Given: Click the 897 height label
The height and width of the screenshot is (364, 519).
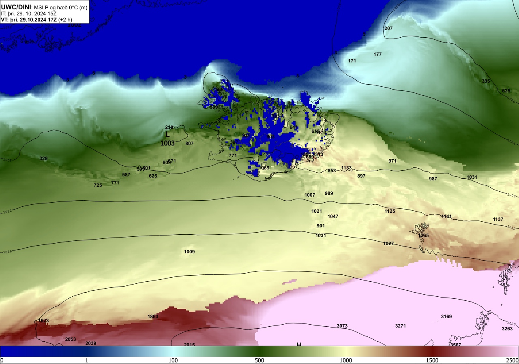Looking at the screenshot, I should pyautogui.click(x=361, y=176).
